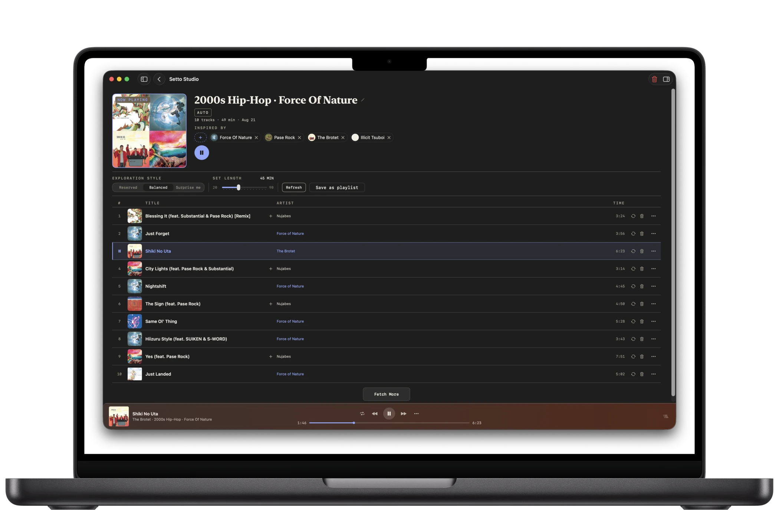The width and height of the screenshot is (779, 512).
Task: Delete this set with red trash icon
Action: click(654, 79)
